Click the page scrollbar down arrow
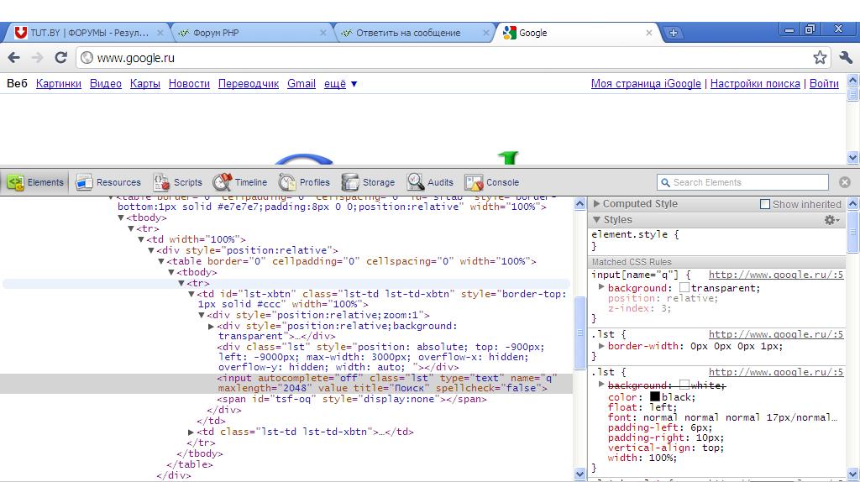Viewport: 860px width, 482px height. [x=852, y=158]
